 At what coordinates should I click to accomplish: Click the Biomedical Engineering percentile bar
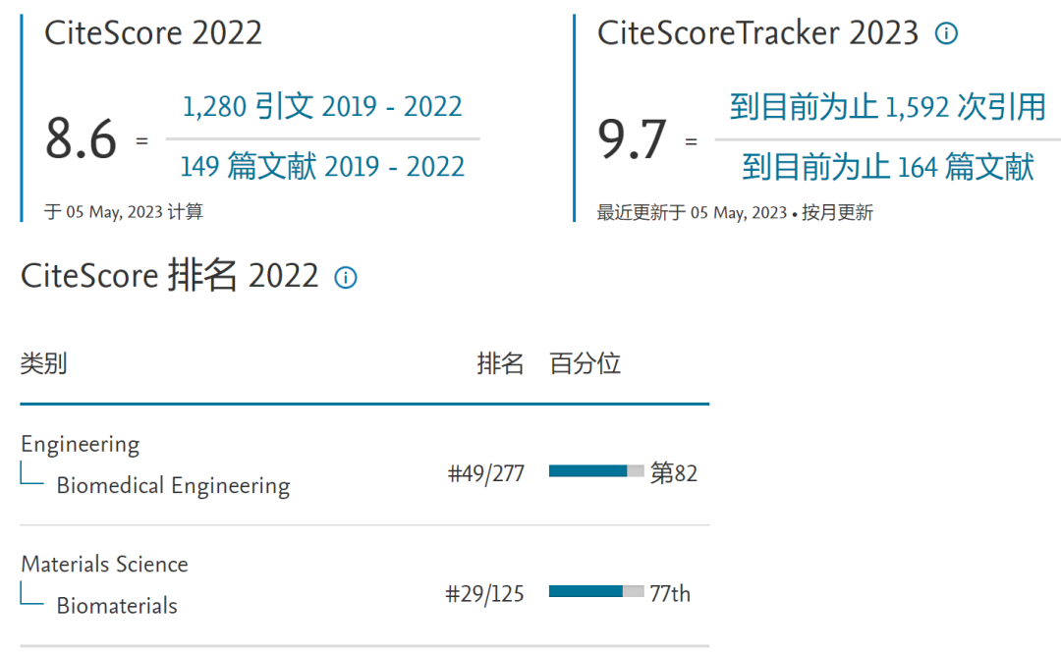pyautogui.click(x=596, y=471)
